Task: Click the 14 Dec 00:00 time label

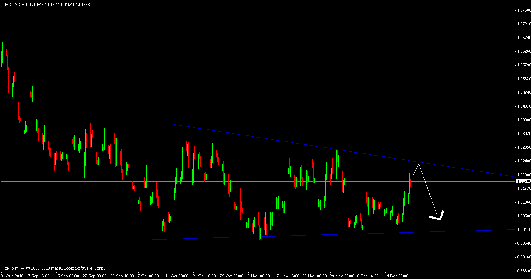Action: [x=396, y=276]
